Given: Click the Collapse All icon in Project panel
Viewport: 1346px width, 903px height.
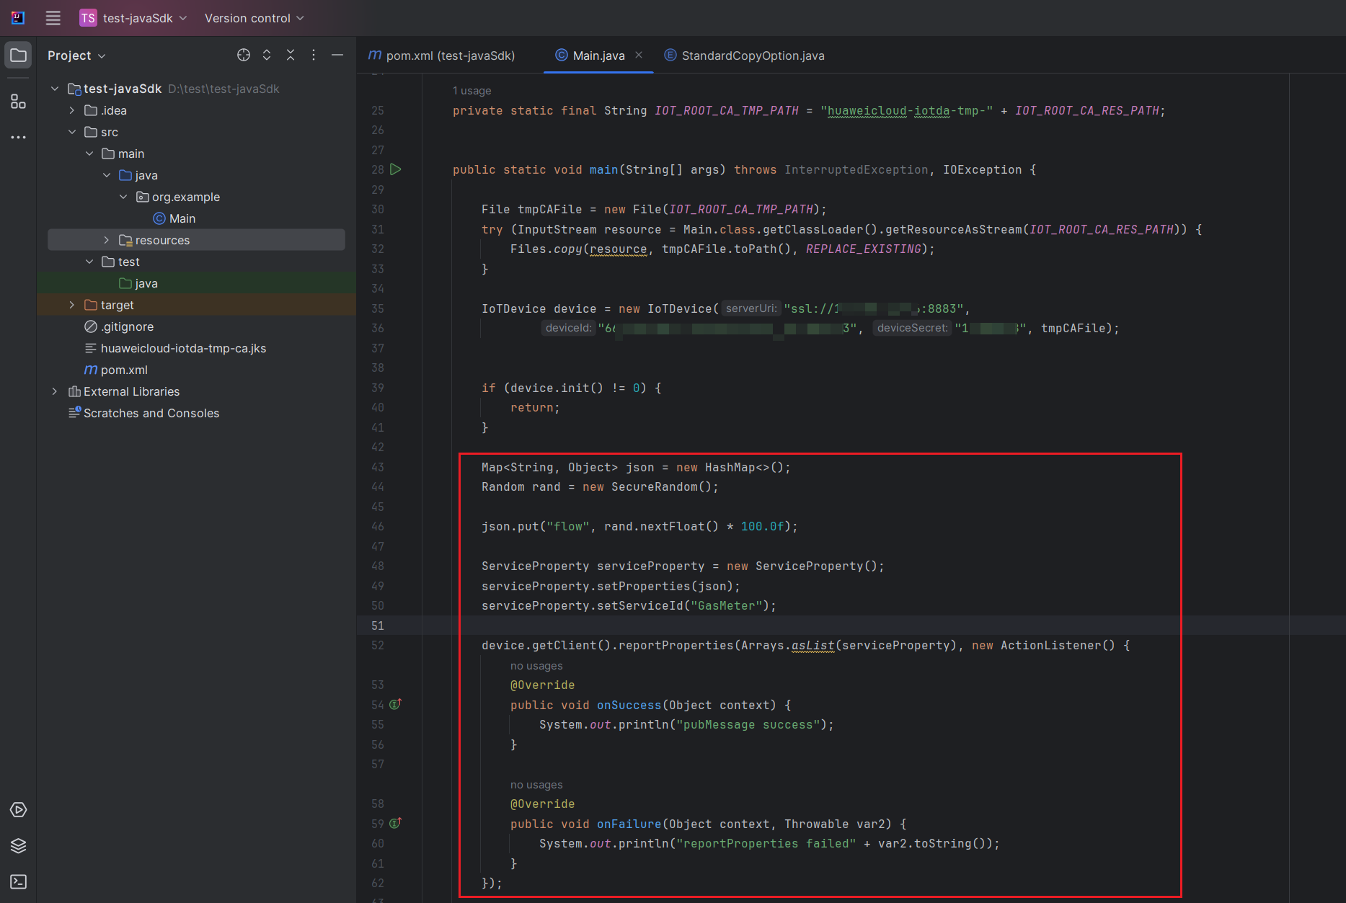Looking at the screenshot, I should [x=291, y=55].
